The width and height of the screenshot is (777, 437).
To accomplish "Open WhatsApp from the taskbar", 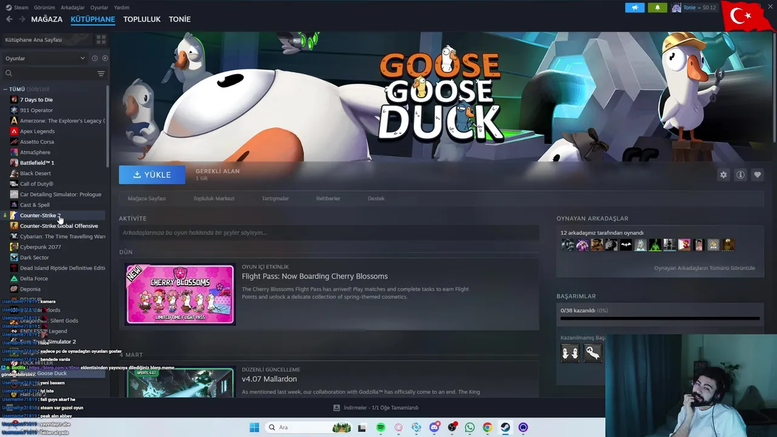I will (x=470, y=427).
